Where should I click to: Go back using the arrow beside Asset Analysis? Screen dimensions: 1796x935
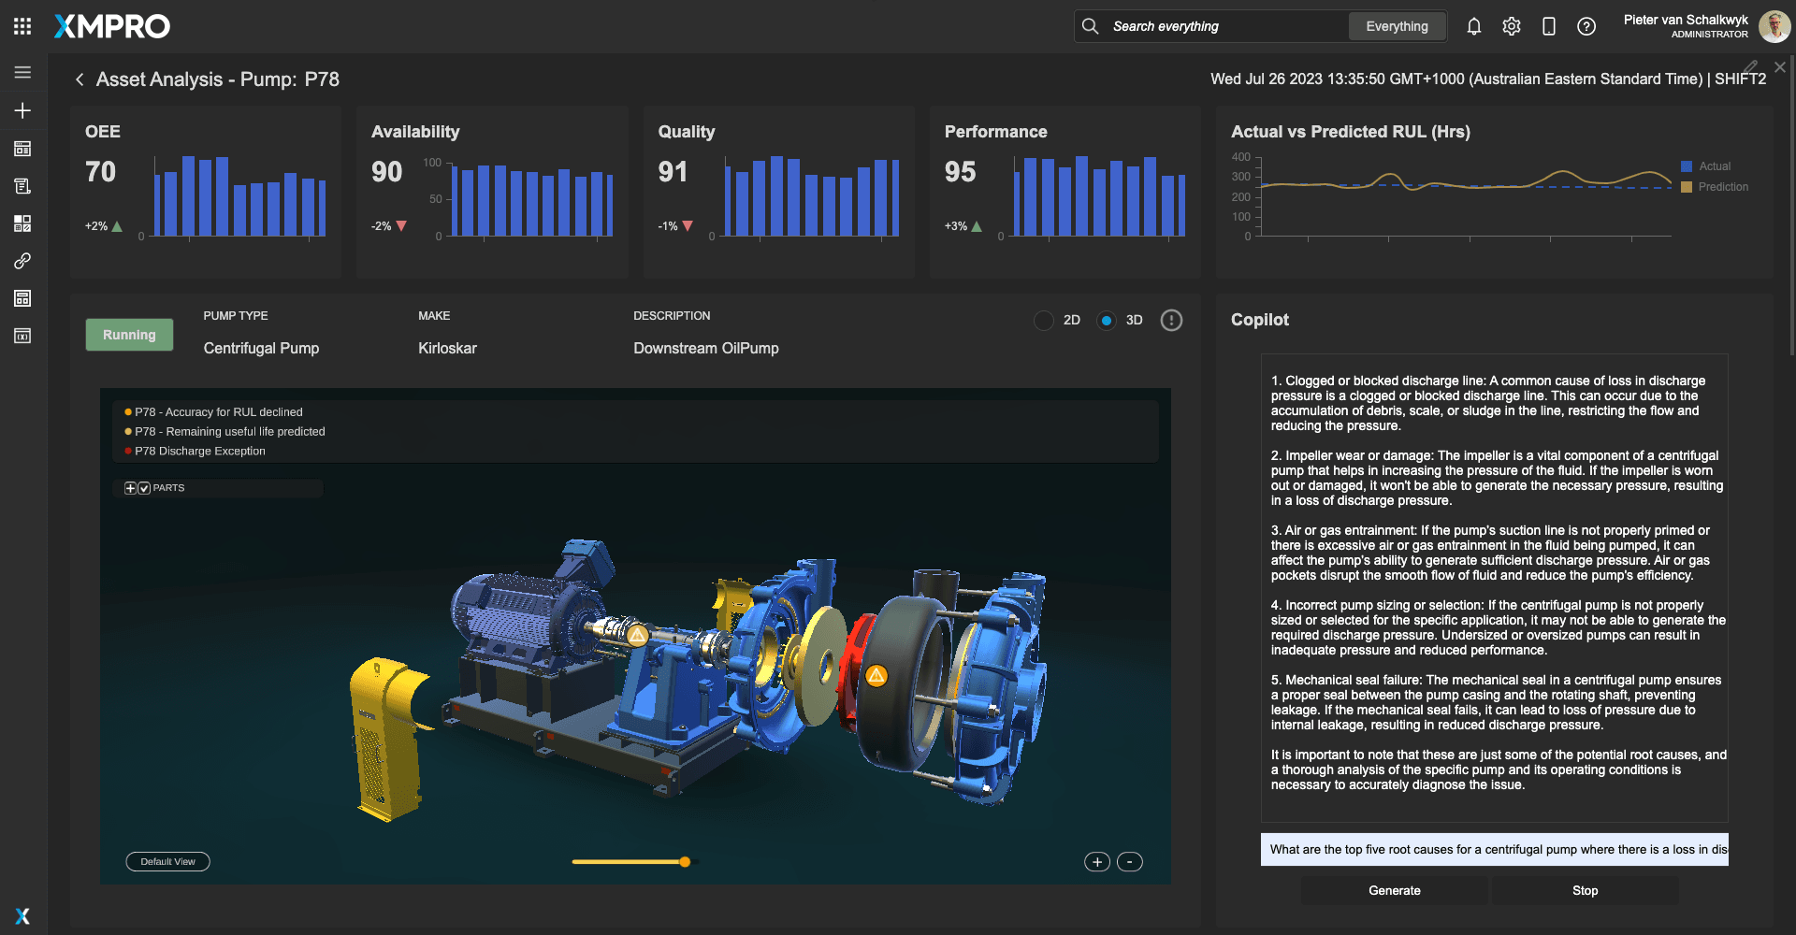[80, 79]
